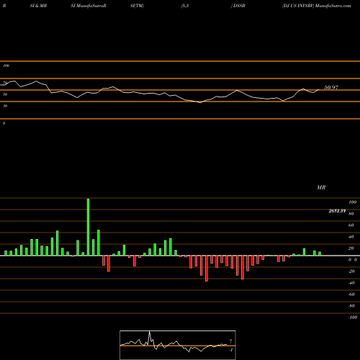Click the MR axis label -100

click(353, 318)
